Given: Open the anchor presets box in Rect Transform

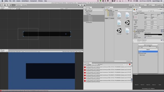Looking at the screenshot, I should [x=136, y=17].
